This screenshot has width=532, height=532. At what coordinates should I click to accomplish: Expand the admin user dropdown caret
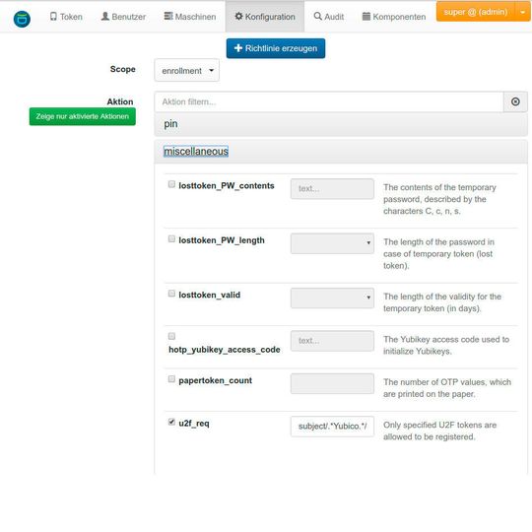point(523,12)
